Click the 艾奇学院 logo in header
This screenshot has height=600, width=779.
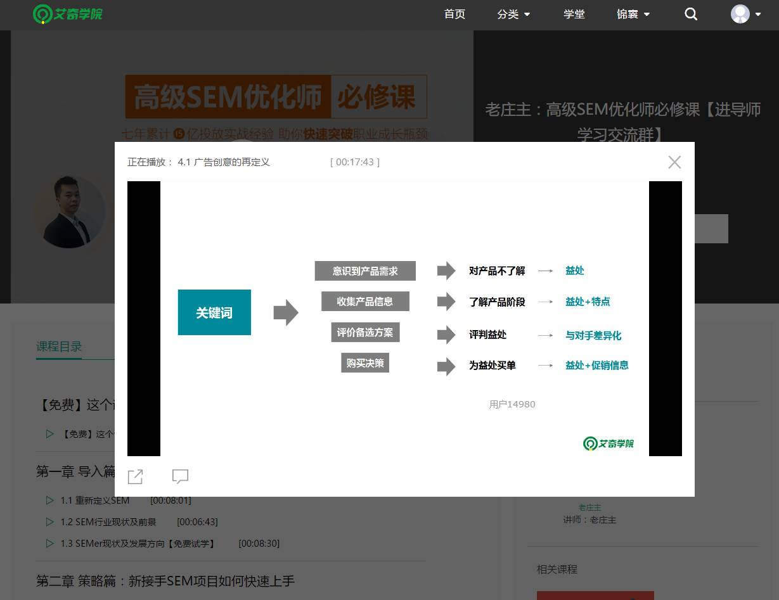click(68, 14)
